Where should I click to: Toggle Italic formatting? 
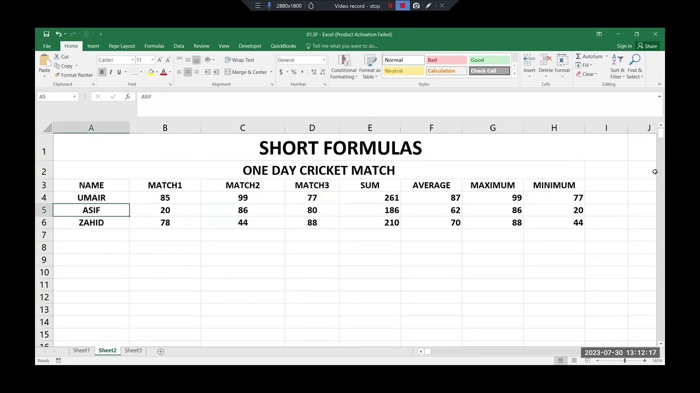tap(110, 72)
